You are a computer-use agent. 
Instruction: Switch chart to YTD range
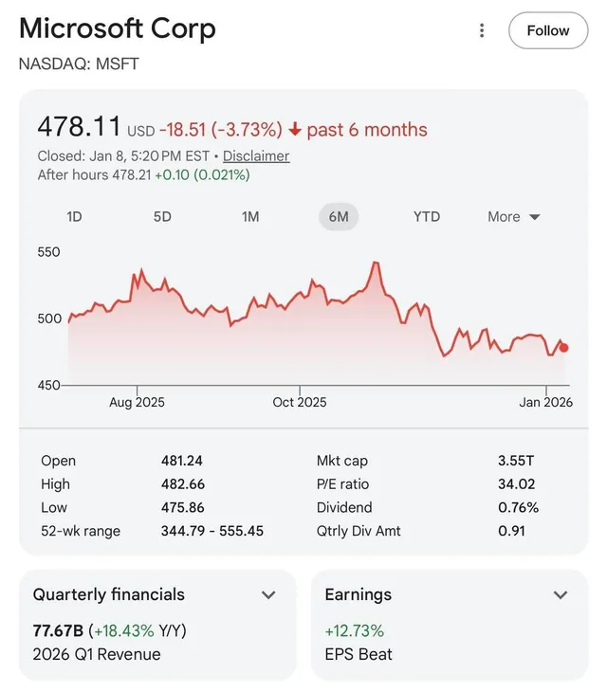pyautogui.click(x=427, y=216)
